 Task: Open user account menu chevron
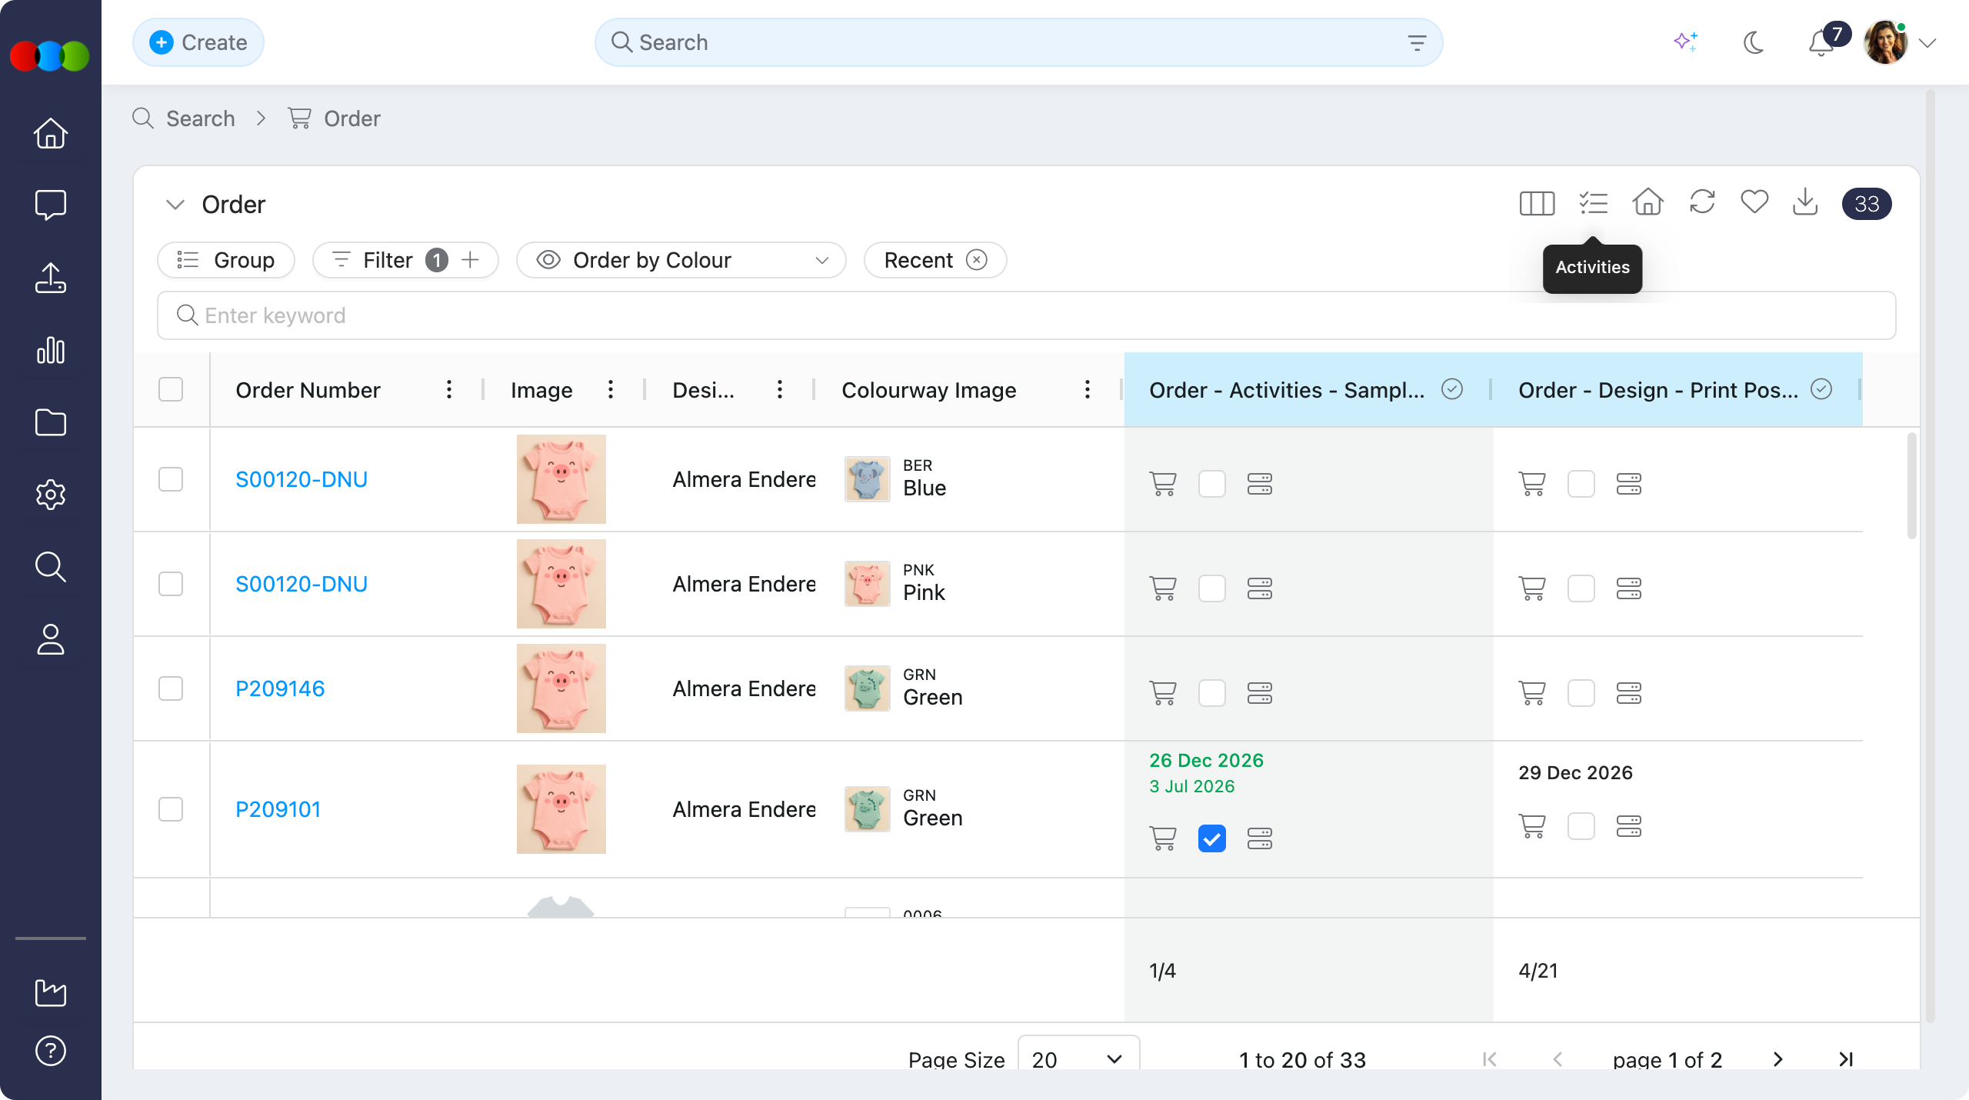click(1927, 43)
